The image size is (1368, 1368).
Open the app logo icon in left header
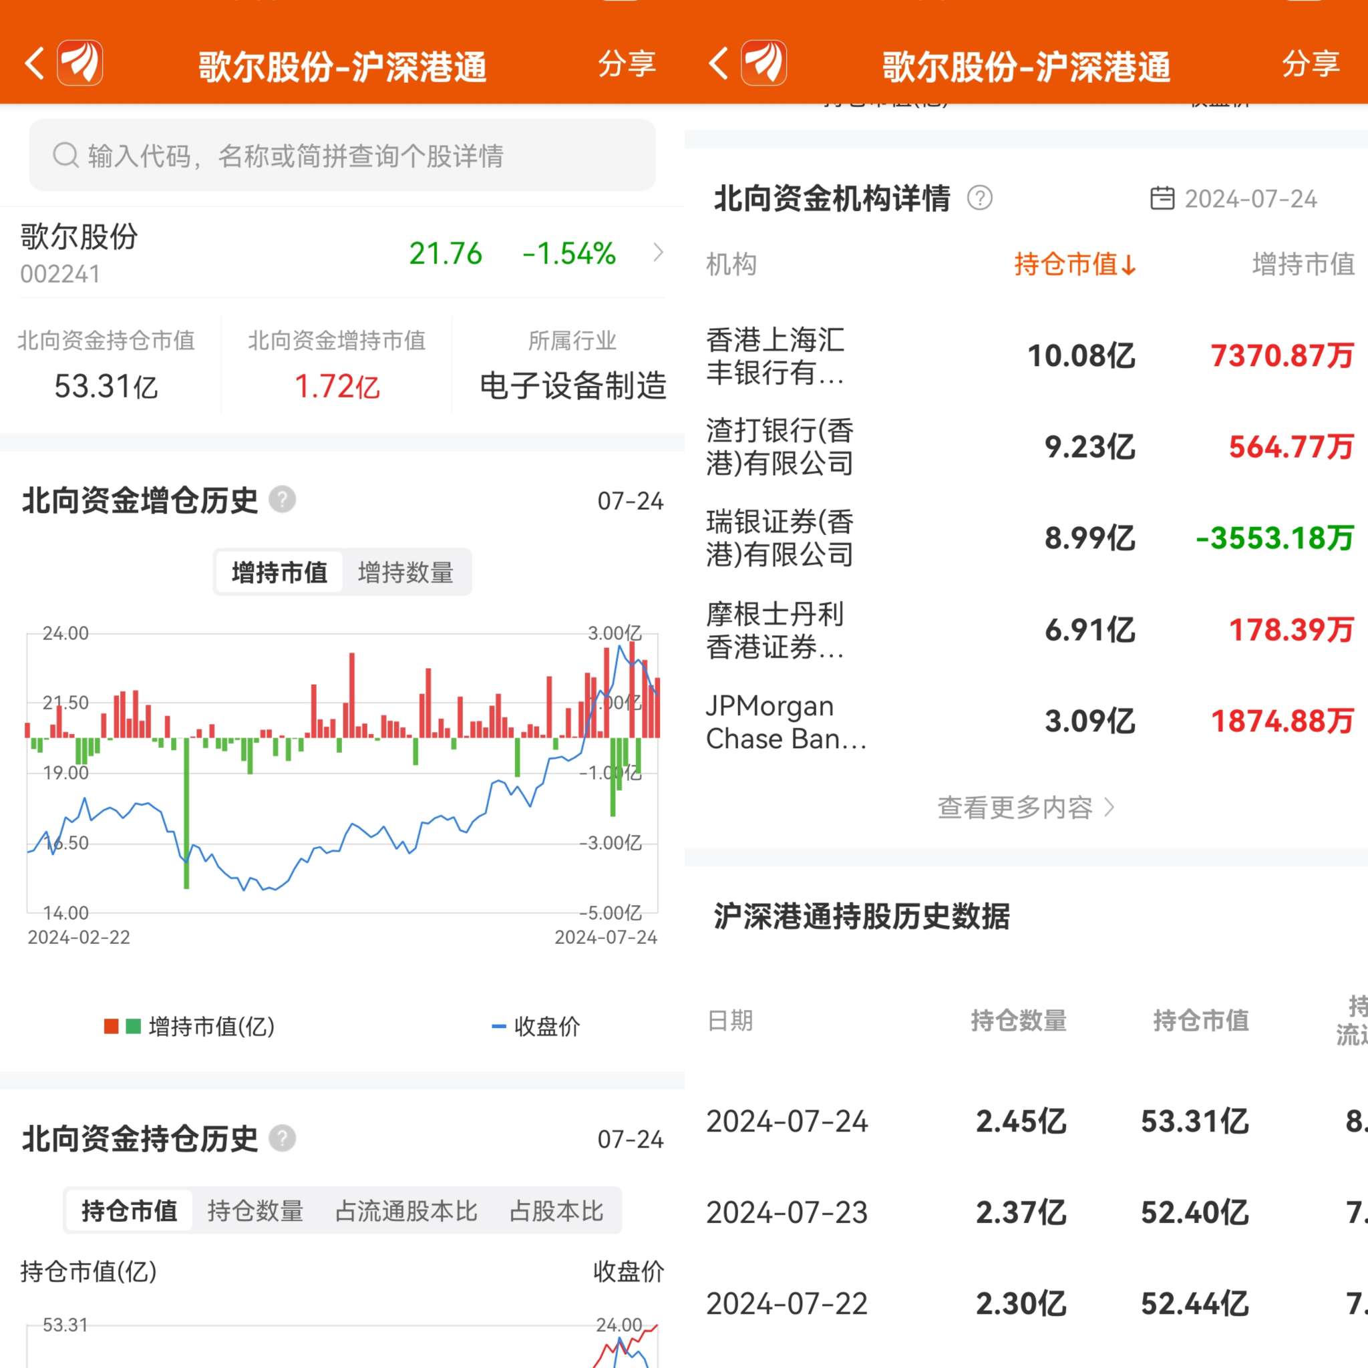coord(80,63)
